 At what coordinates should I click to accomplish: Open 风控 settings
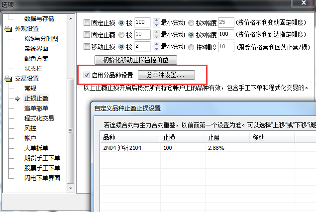(x=30, y=128)
